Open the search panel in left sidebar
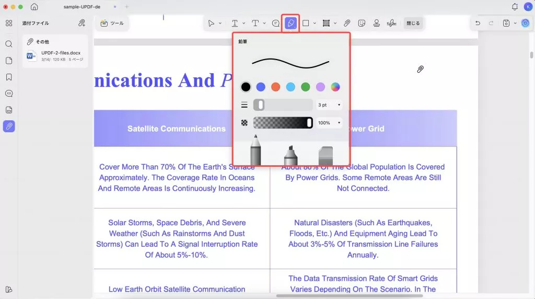 coord(9,44)
